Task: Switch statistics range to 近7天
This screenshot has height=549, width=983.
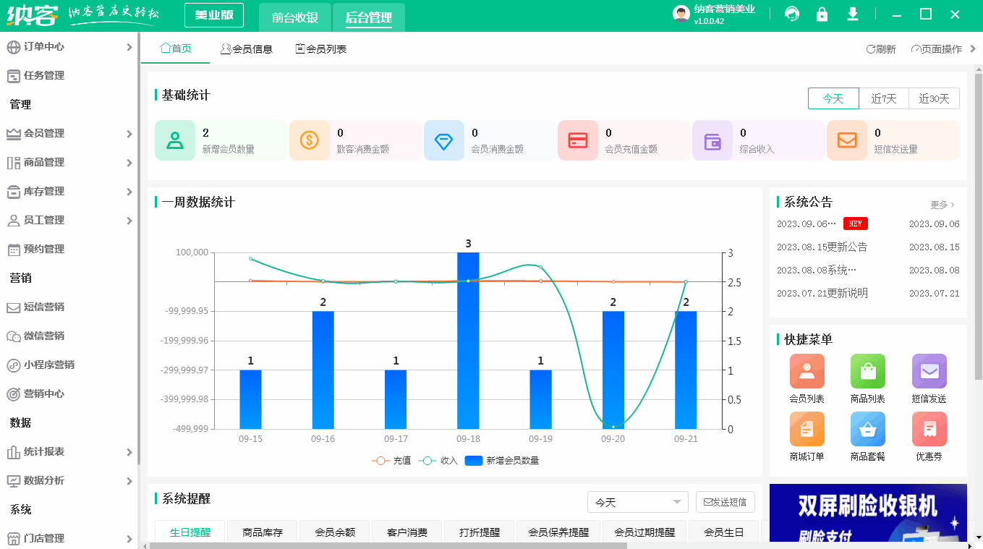Action: click(x=884, y=98)
